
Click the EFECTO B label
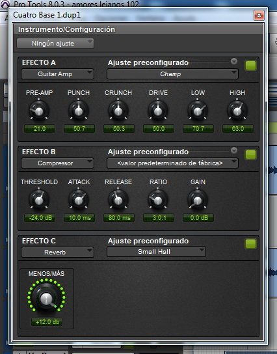(x=39, y=152)
